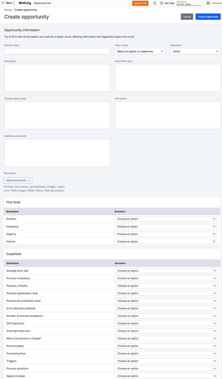Choose an option for 24/7 execution
222x379 pixels.
pos(166,323)
